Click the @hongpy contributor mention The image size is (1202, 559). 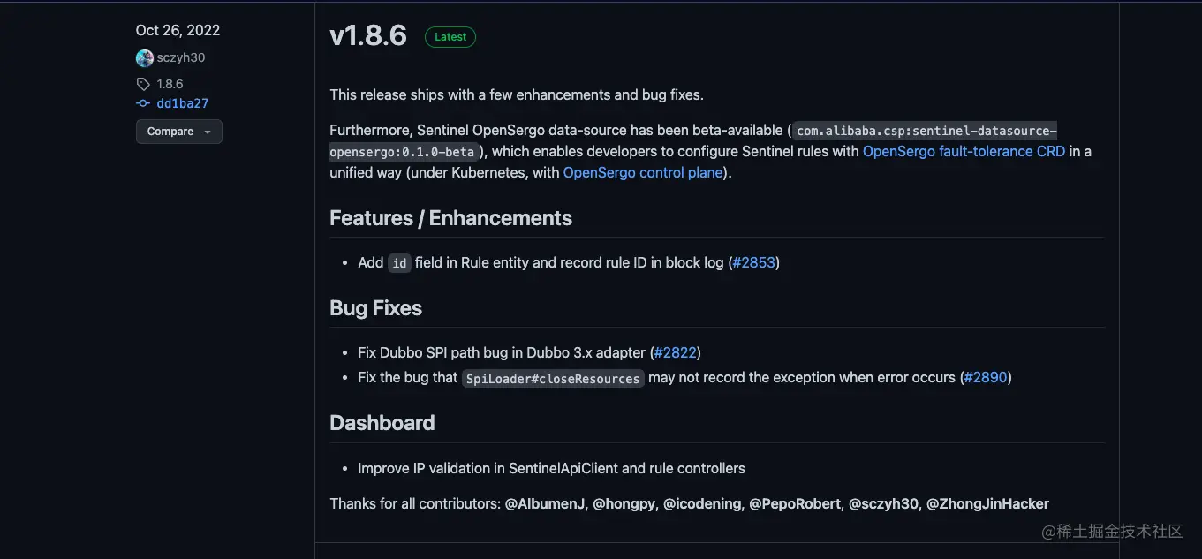tap(624, 503)
